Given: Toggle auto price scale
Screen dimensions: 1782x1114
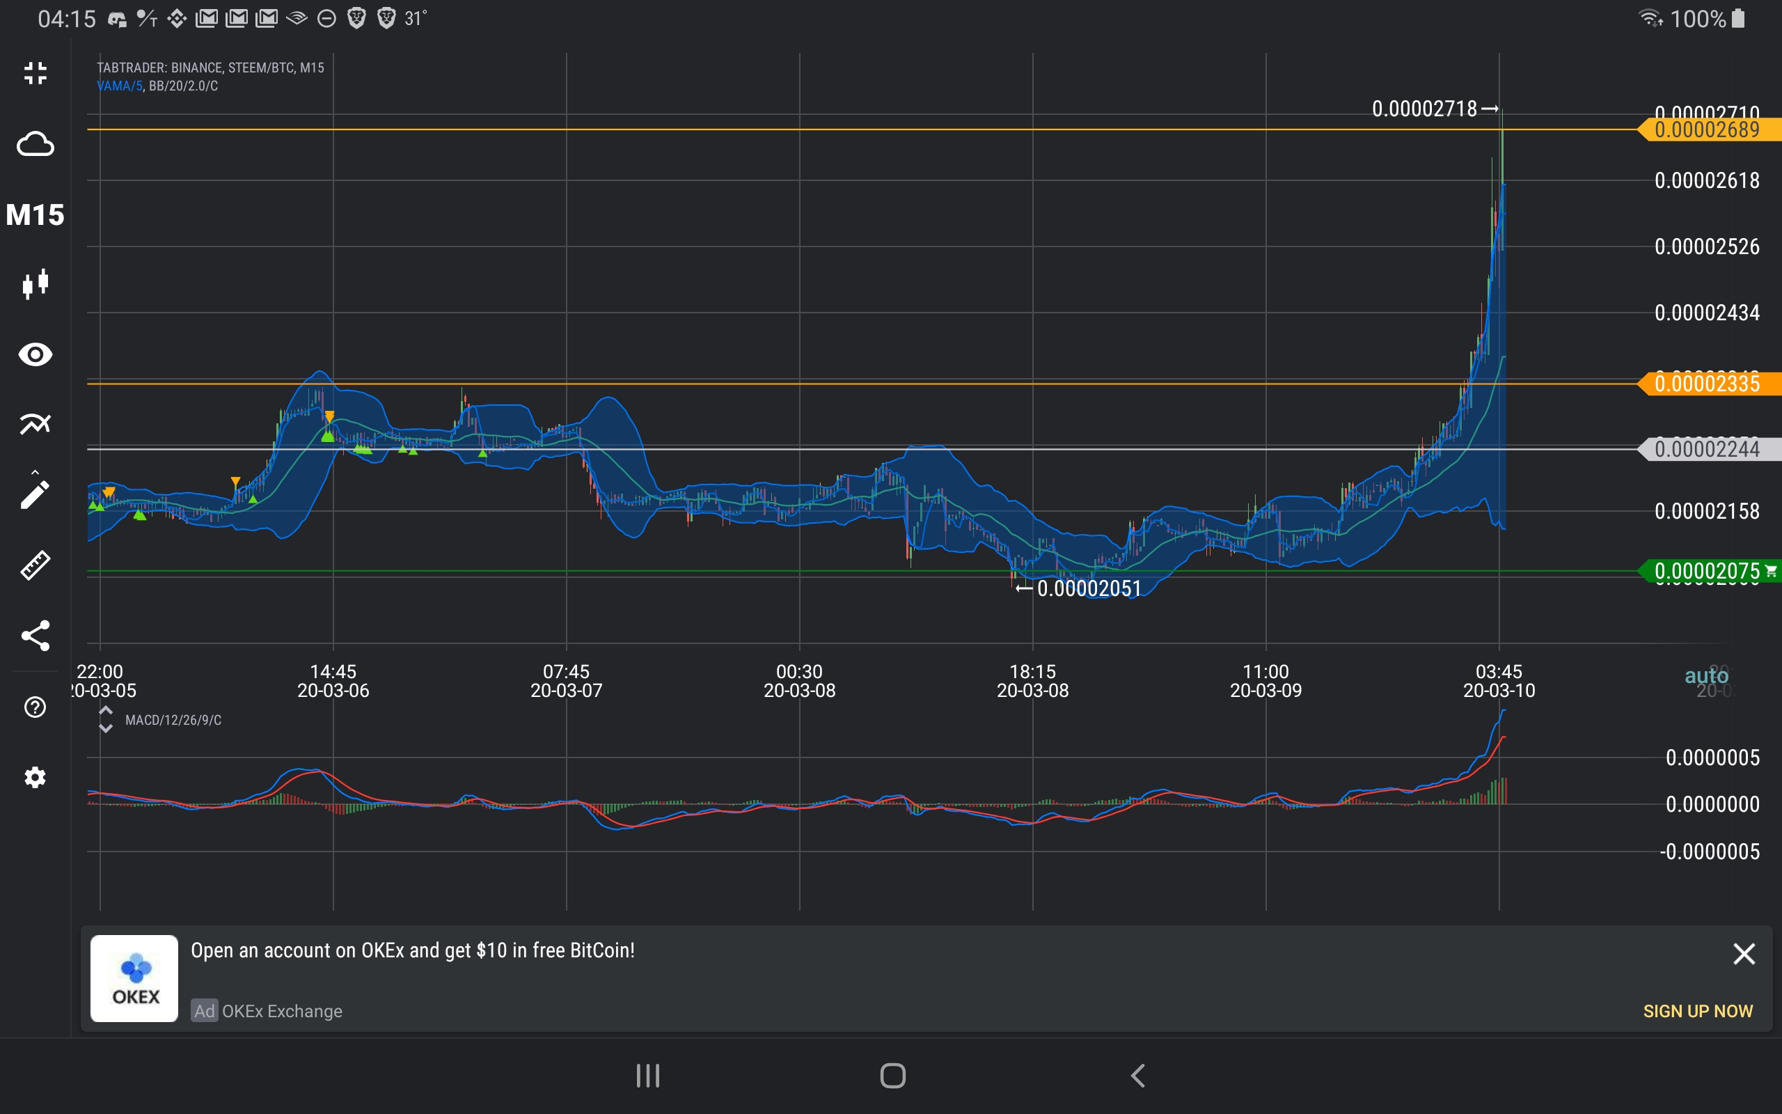Looking at the screenshot, I should click(x=1705, y=675).
